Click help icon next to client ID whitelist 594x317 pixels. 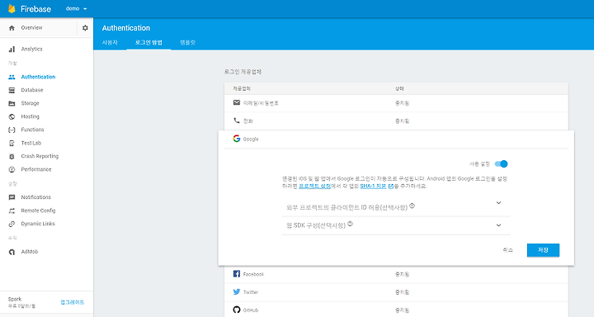[x=412, y=206]
